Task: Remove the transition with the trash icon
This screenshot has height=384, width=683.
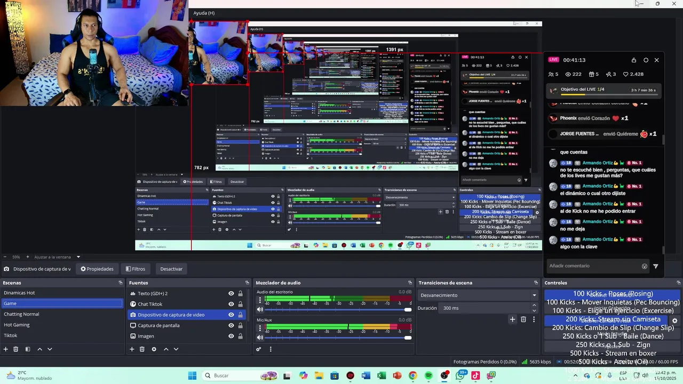Action: coord(523,319)
